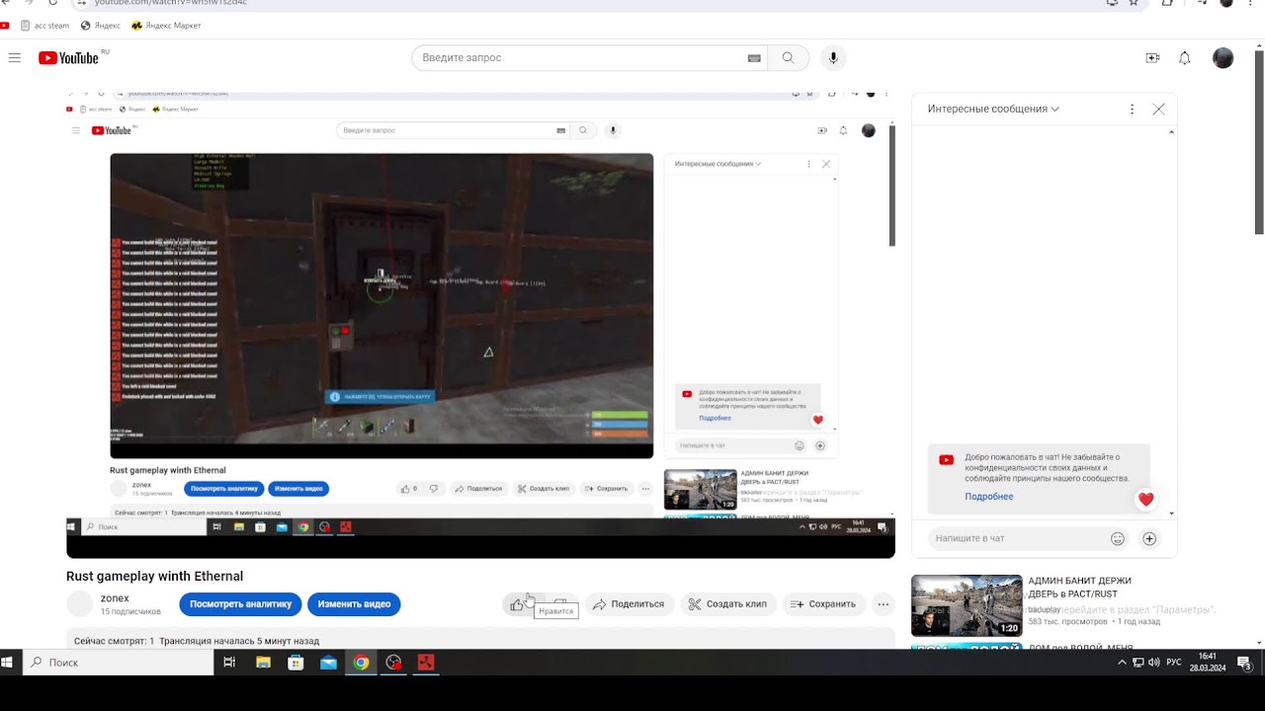Like the video with thumbs up

pyautogui.click(x=518, y=604)
